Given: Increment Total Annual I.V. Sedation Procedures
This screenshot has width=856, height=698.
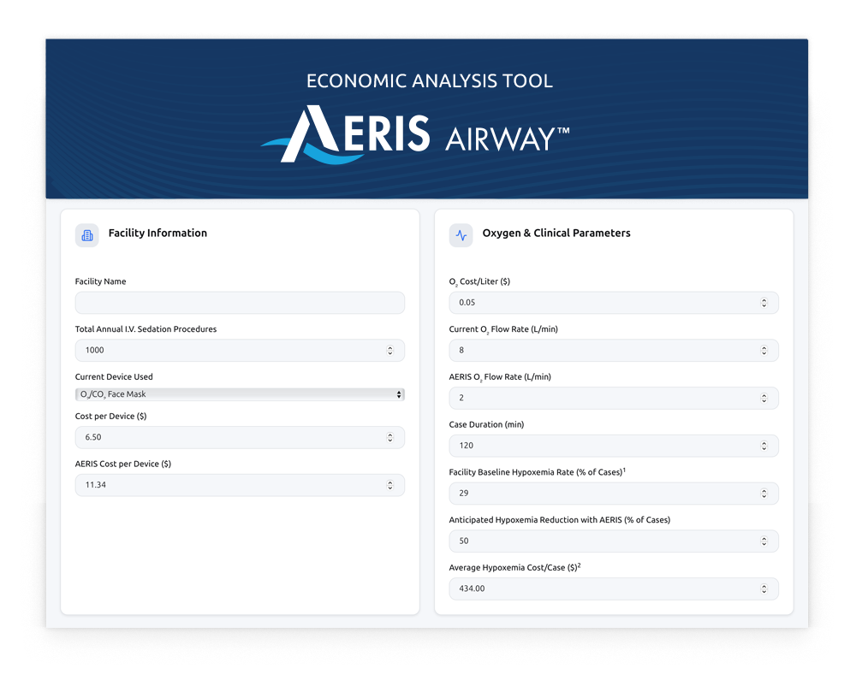Looking at the screenshot, I should (x=392, y=347).
